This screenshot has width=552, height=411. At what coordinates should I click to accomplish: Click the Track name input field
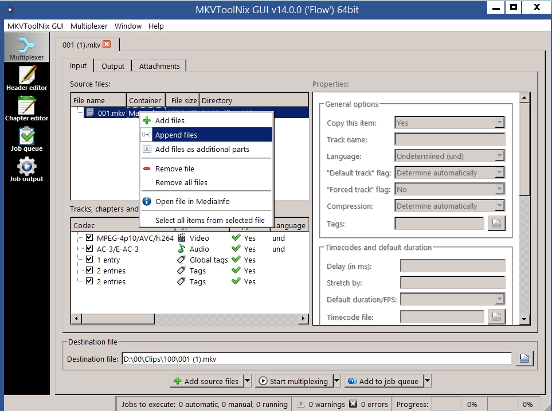click(449, 139)
